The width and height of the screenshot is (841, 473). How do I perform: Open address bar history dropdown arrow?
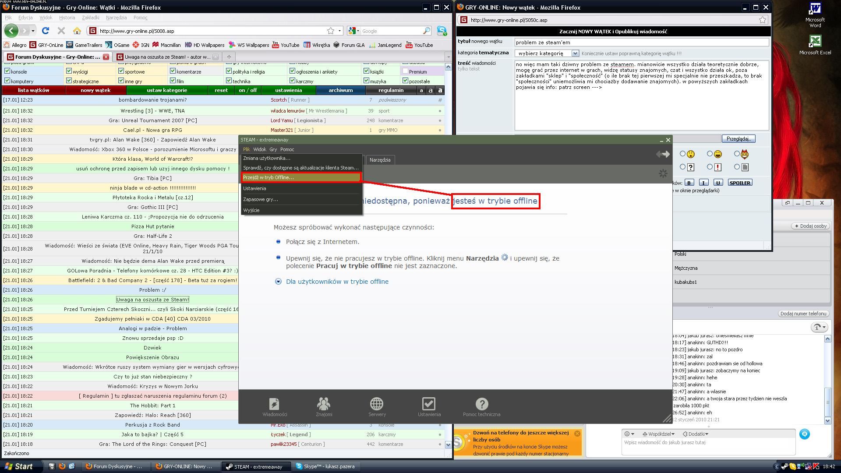[339, 31]
